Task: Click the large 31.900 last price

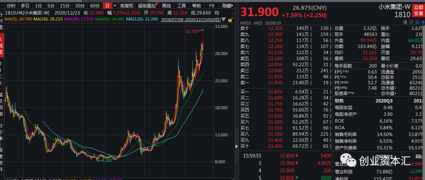Action: click(260, 12)
